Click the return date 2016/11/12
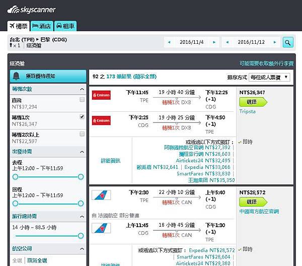This screenshot has width=302, height=266. (x=251, y=42)
